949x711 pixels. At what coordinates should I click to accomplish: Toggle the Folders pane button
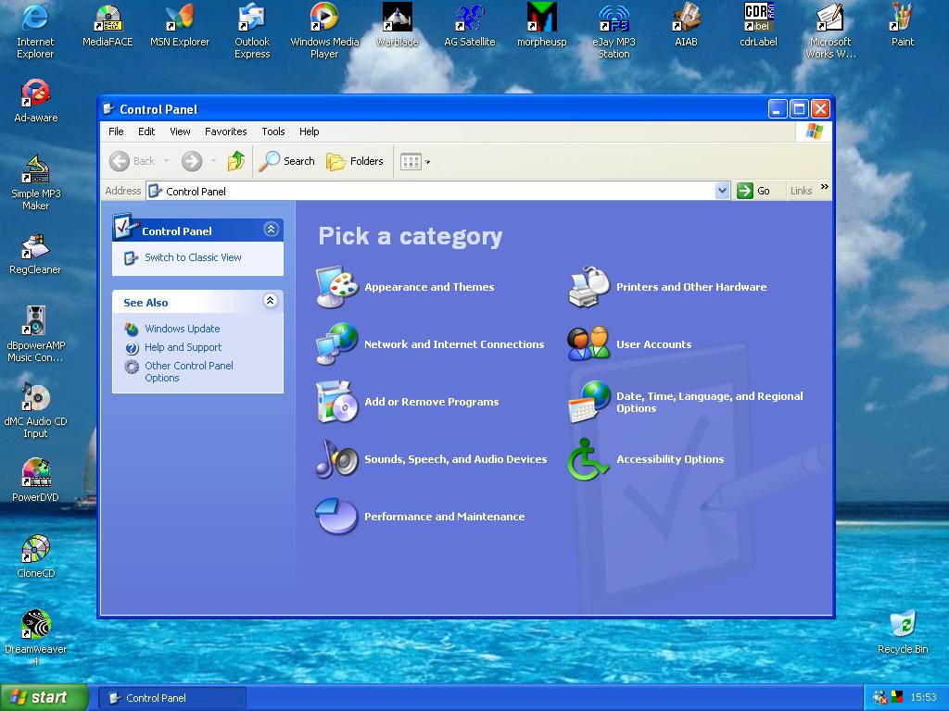pos(355,161)
